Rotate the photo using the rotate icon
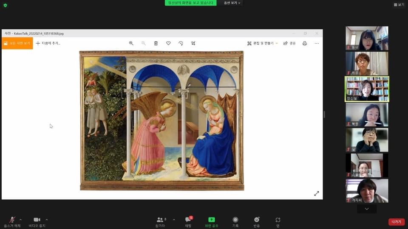The height and width of the screenshot is (229, 408). (181, 43)
